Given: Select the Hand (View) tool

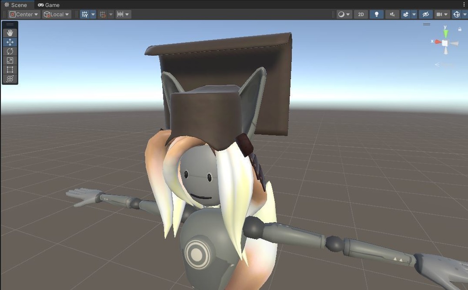Looking at the screenshot, I should pos(10,33).
